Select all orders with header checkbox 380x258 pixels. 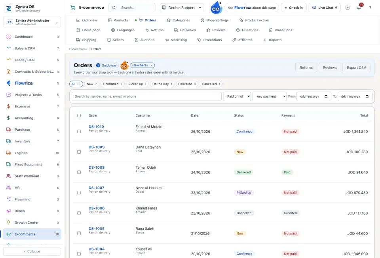click(x=79, y=116)
